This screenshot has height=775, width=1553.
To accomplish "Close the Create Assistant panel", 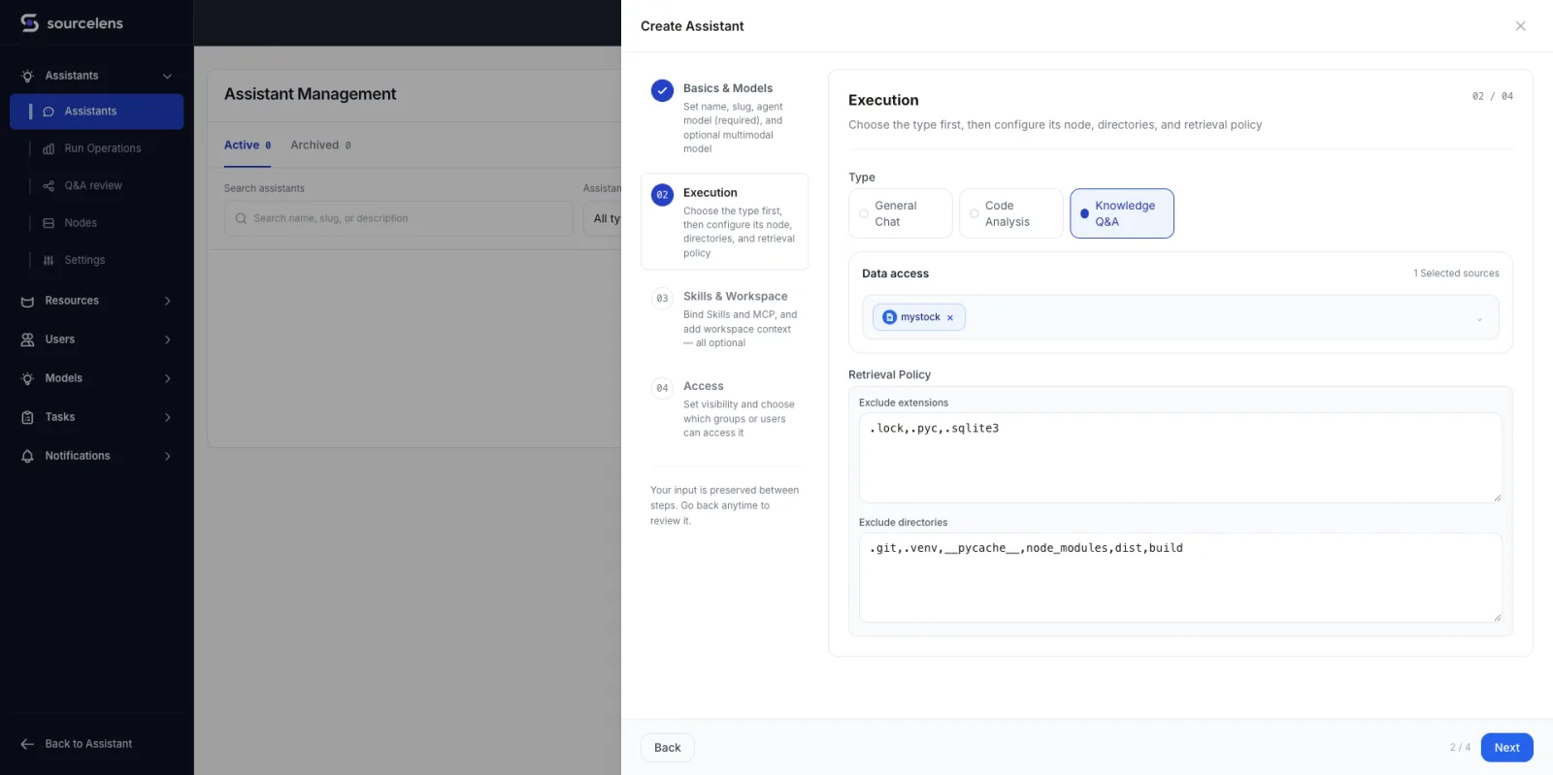I will (x=1520, y=26).
